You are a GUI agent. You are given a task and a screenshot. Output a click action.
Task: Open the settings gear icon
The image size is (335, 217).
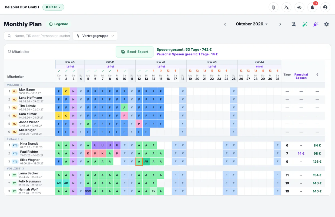(x=327, y=24)
